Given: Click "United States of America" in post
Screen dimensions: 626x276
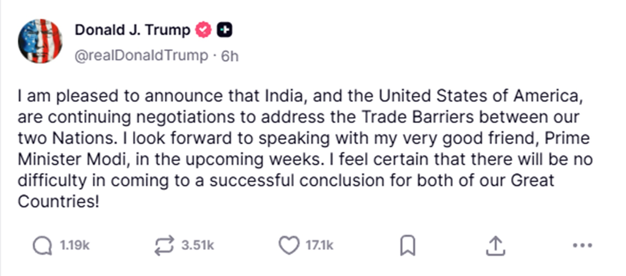Looking at the screenshot, I should [x=480, y=96].
